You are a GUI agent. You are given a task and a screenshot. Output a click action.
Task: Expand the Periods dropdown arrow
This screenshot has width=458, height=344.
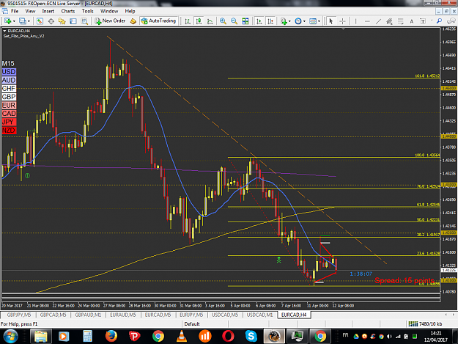304,21
